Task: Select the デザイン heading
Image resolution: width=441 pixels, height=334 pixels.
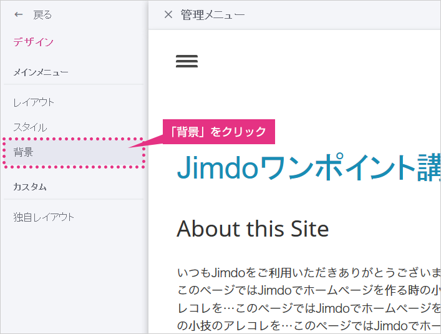Action: [34, 42]
